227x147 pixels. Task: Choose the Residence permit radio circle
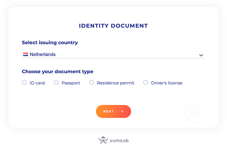click(92, 82)
